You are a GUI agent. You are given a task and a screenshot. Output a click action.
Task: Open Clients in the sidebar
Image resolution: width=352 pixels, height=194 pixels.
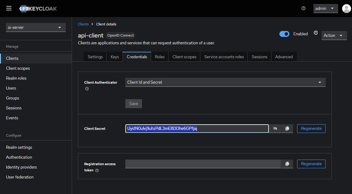point(36,58)
